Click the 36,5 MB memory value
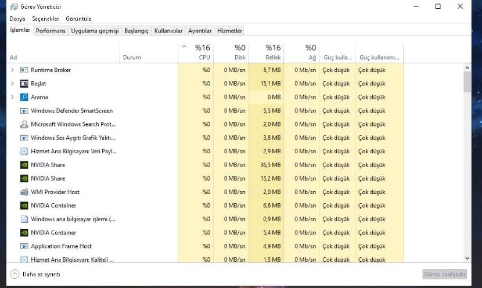 point(271,165)
